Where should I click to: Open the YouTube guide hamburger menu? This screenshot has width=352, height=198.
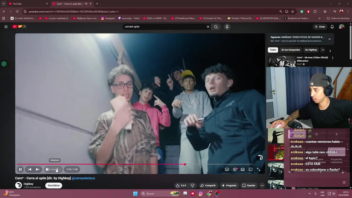click(6, 27)
